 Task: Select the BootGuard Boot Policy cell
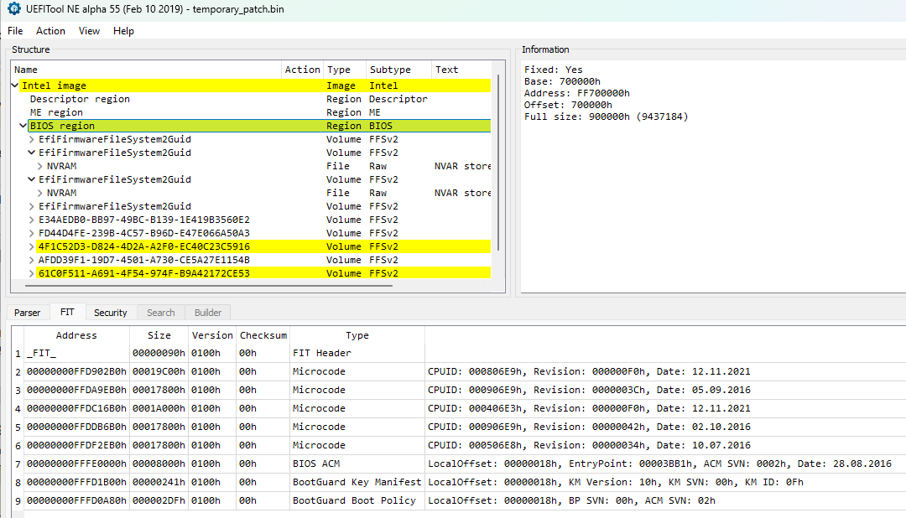click(x=357, y=500)
